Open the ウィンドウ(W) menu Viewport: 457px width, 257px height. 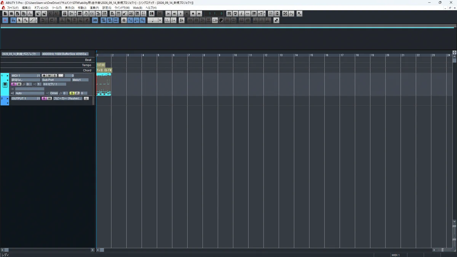[122, 8]
